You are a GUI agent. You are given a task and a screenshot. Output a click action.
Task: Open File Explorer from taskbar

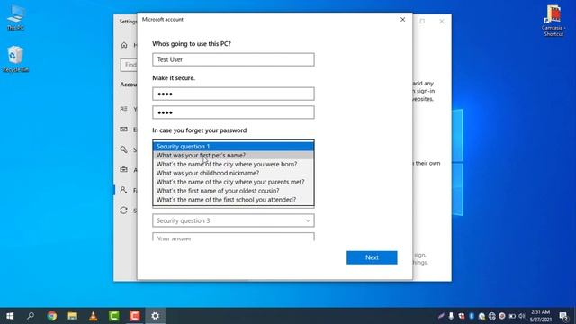coord(72,316)
